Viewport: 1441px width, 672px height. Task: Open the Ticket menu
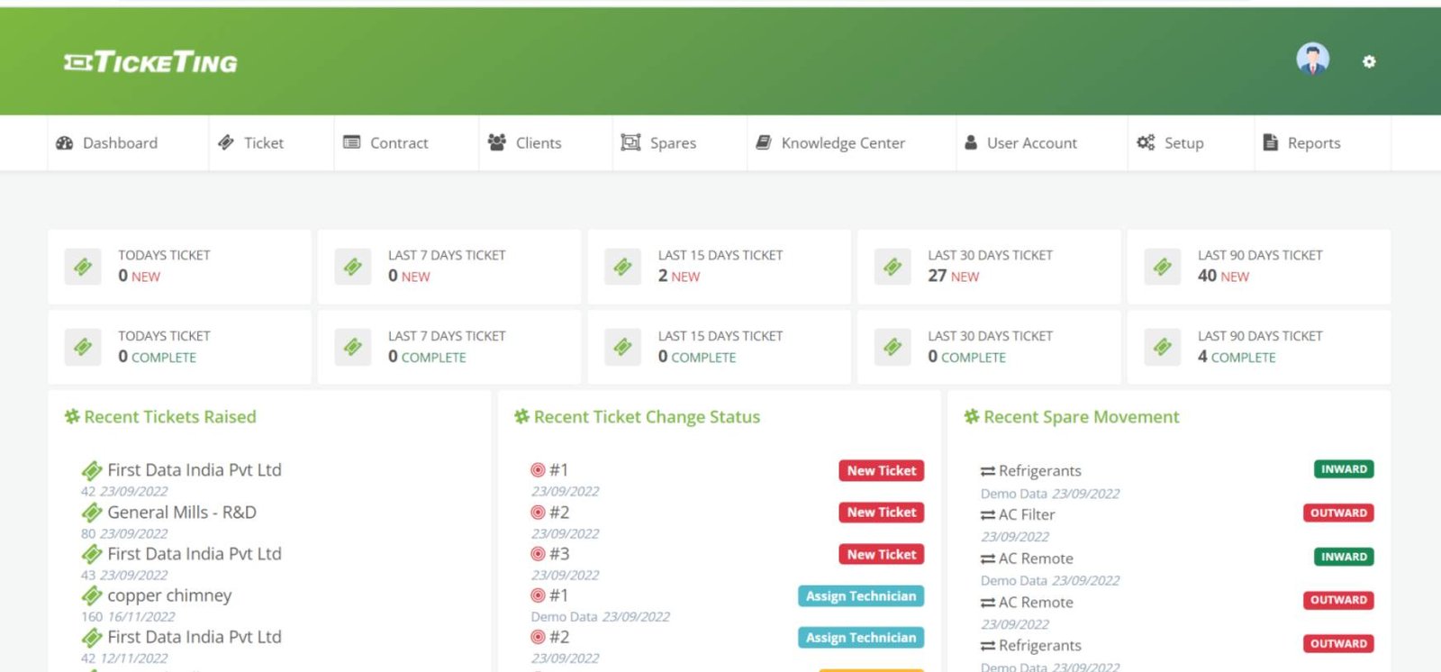point(251,143)
